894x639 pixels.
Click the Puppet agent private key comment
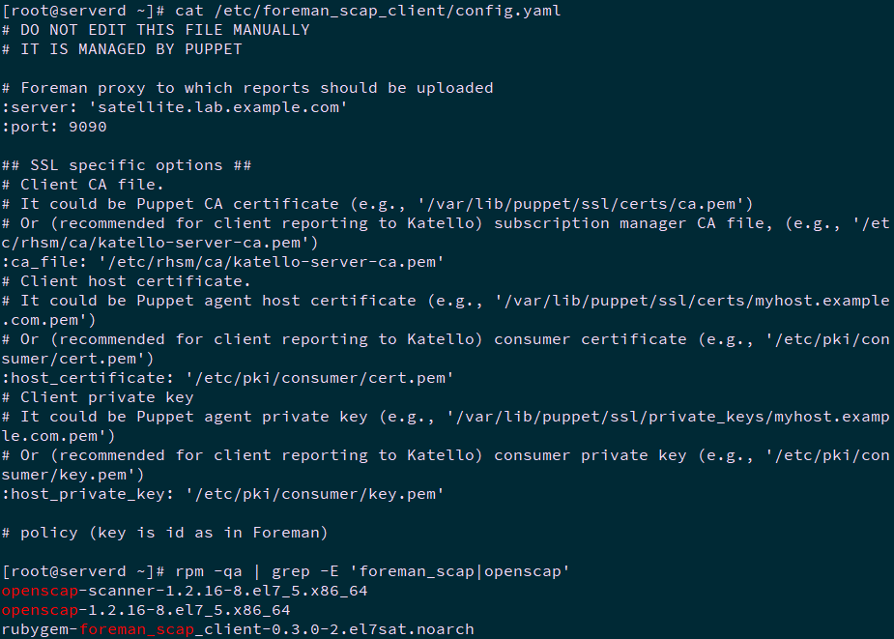445,416
